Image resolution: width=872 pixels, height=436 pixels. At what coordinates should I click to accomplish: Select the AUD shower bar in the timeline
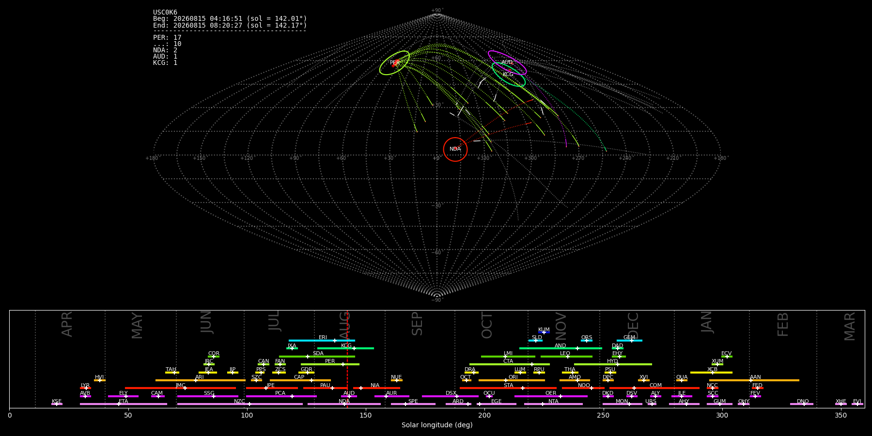349,396
